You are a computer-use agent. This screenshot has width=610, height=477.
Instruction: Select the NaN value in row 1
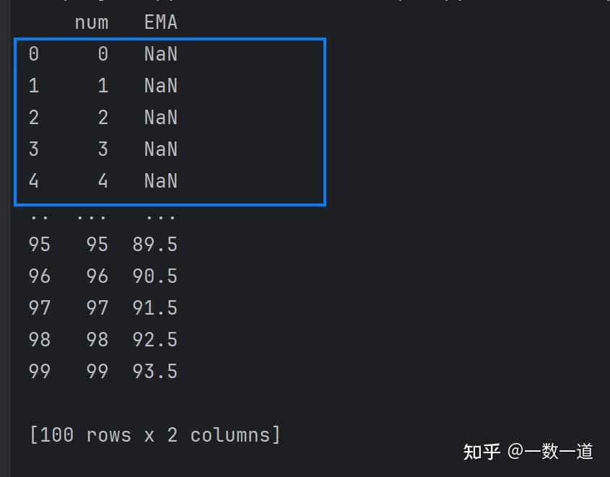coord(160,86)
